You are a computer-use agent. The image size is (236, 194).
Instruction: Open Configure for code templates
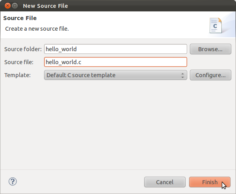(x=210, y=75)
